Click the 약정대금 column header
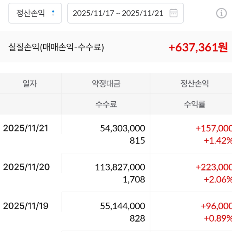 [x=106, y=83]
